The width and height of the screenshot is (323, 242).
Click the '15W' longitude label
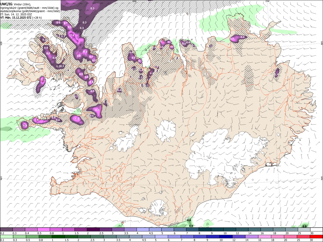point(267,1)
